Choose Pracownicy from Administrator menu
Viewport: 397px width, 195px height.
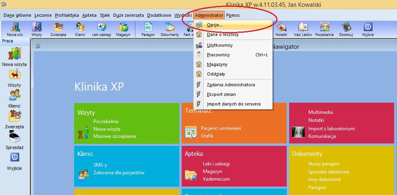[233, 55]
